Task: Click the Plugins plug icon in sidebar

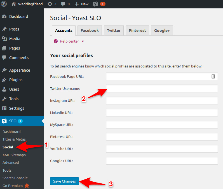Action: point(4,80)
